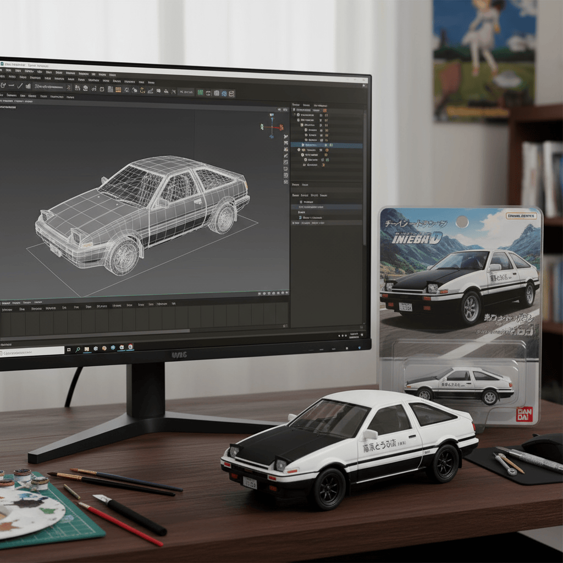This screenshot has height=563, width=563.
Task: Select the bar chart icon in the toolbar
Action: [28, 86]
